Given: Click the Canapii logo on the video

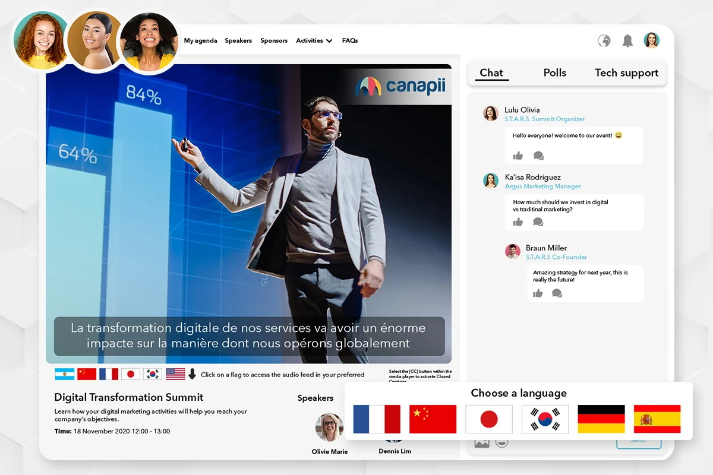Looking at the screenshot, I should [400, 87].
